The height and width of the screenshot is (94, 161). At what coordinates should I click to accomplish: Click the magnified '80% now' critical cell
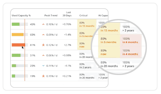pyautogui.click(x=109, y=52)
